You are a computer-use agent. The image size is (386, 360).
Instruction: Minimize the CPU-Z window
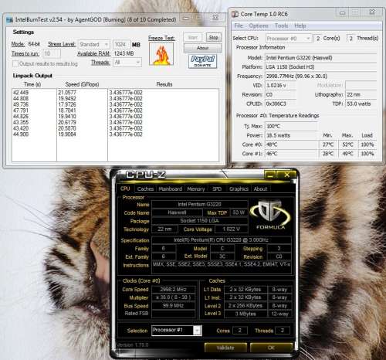point(269,175)
